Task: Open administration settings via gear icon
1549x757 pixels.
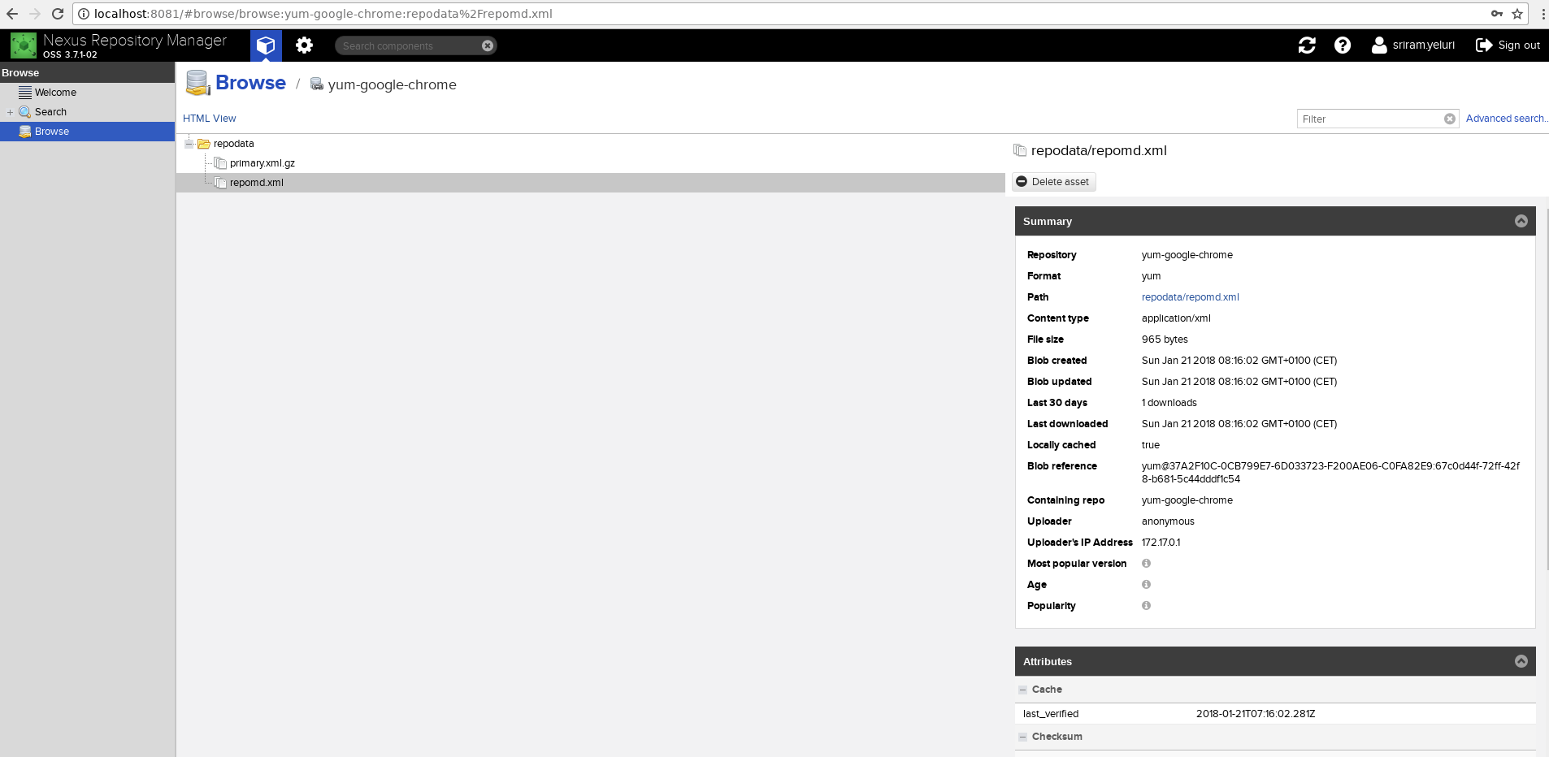Action: (304, 45)
